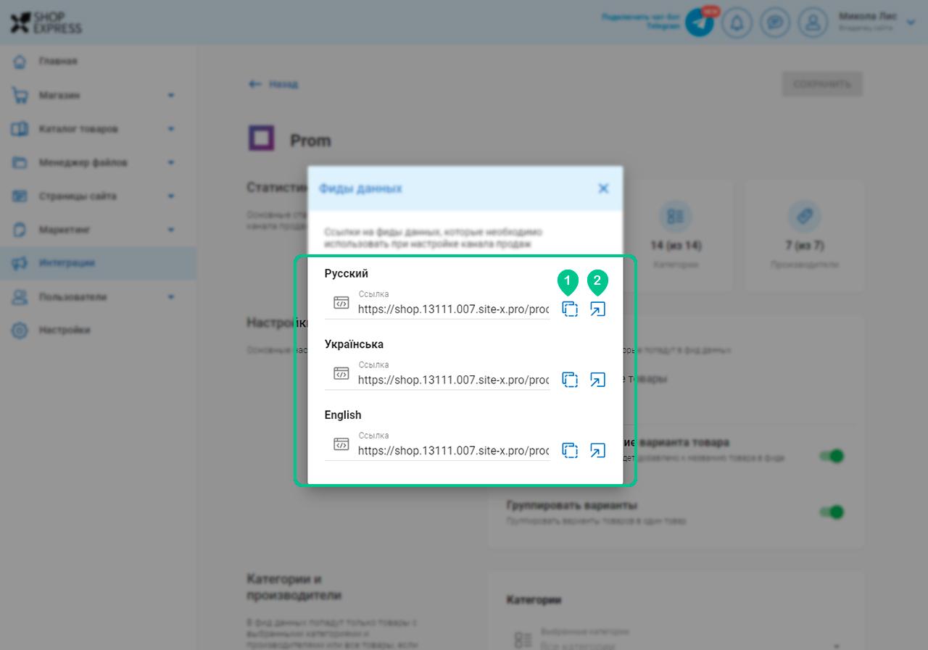Click the Категории statistics icon
Image resolution: width=928 pixels, height=650 pixels.
[676, 216]
